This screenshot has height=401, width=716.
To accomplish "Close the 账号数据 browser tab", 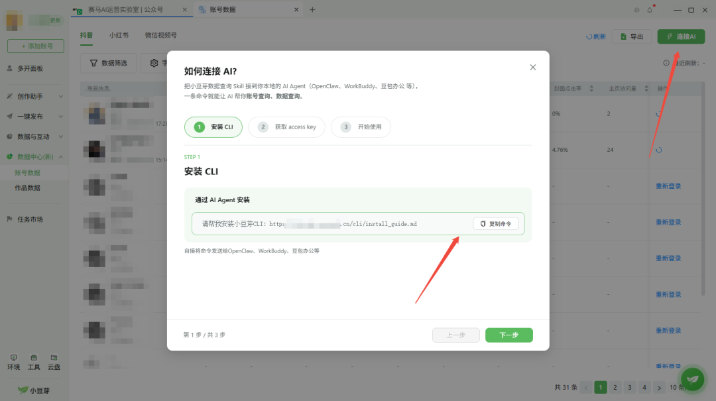I will point(296,9).
